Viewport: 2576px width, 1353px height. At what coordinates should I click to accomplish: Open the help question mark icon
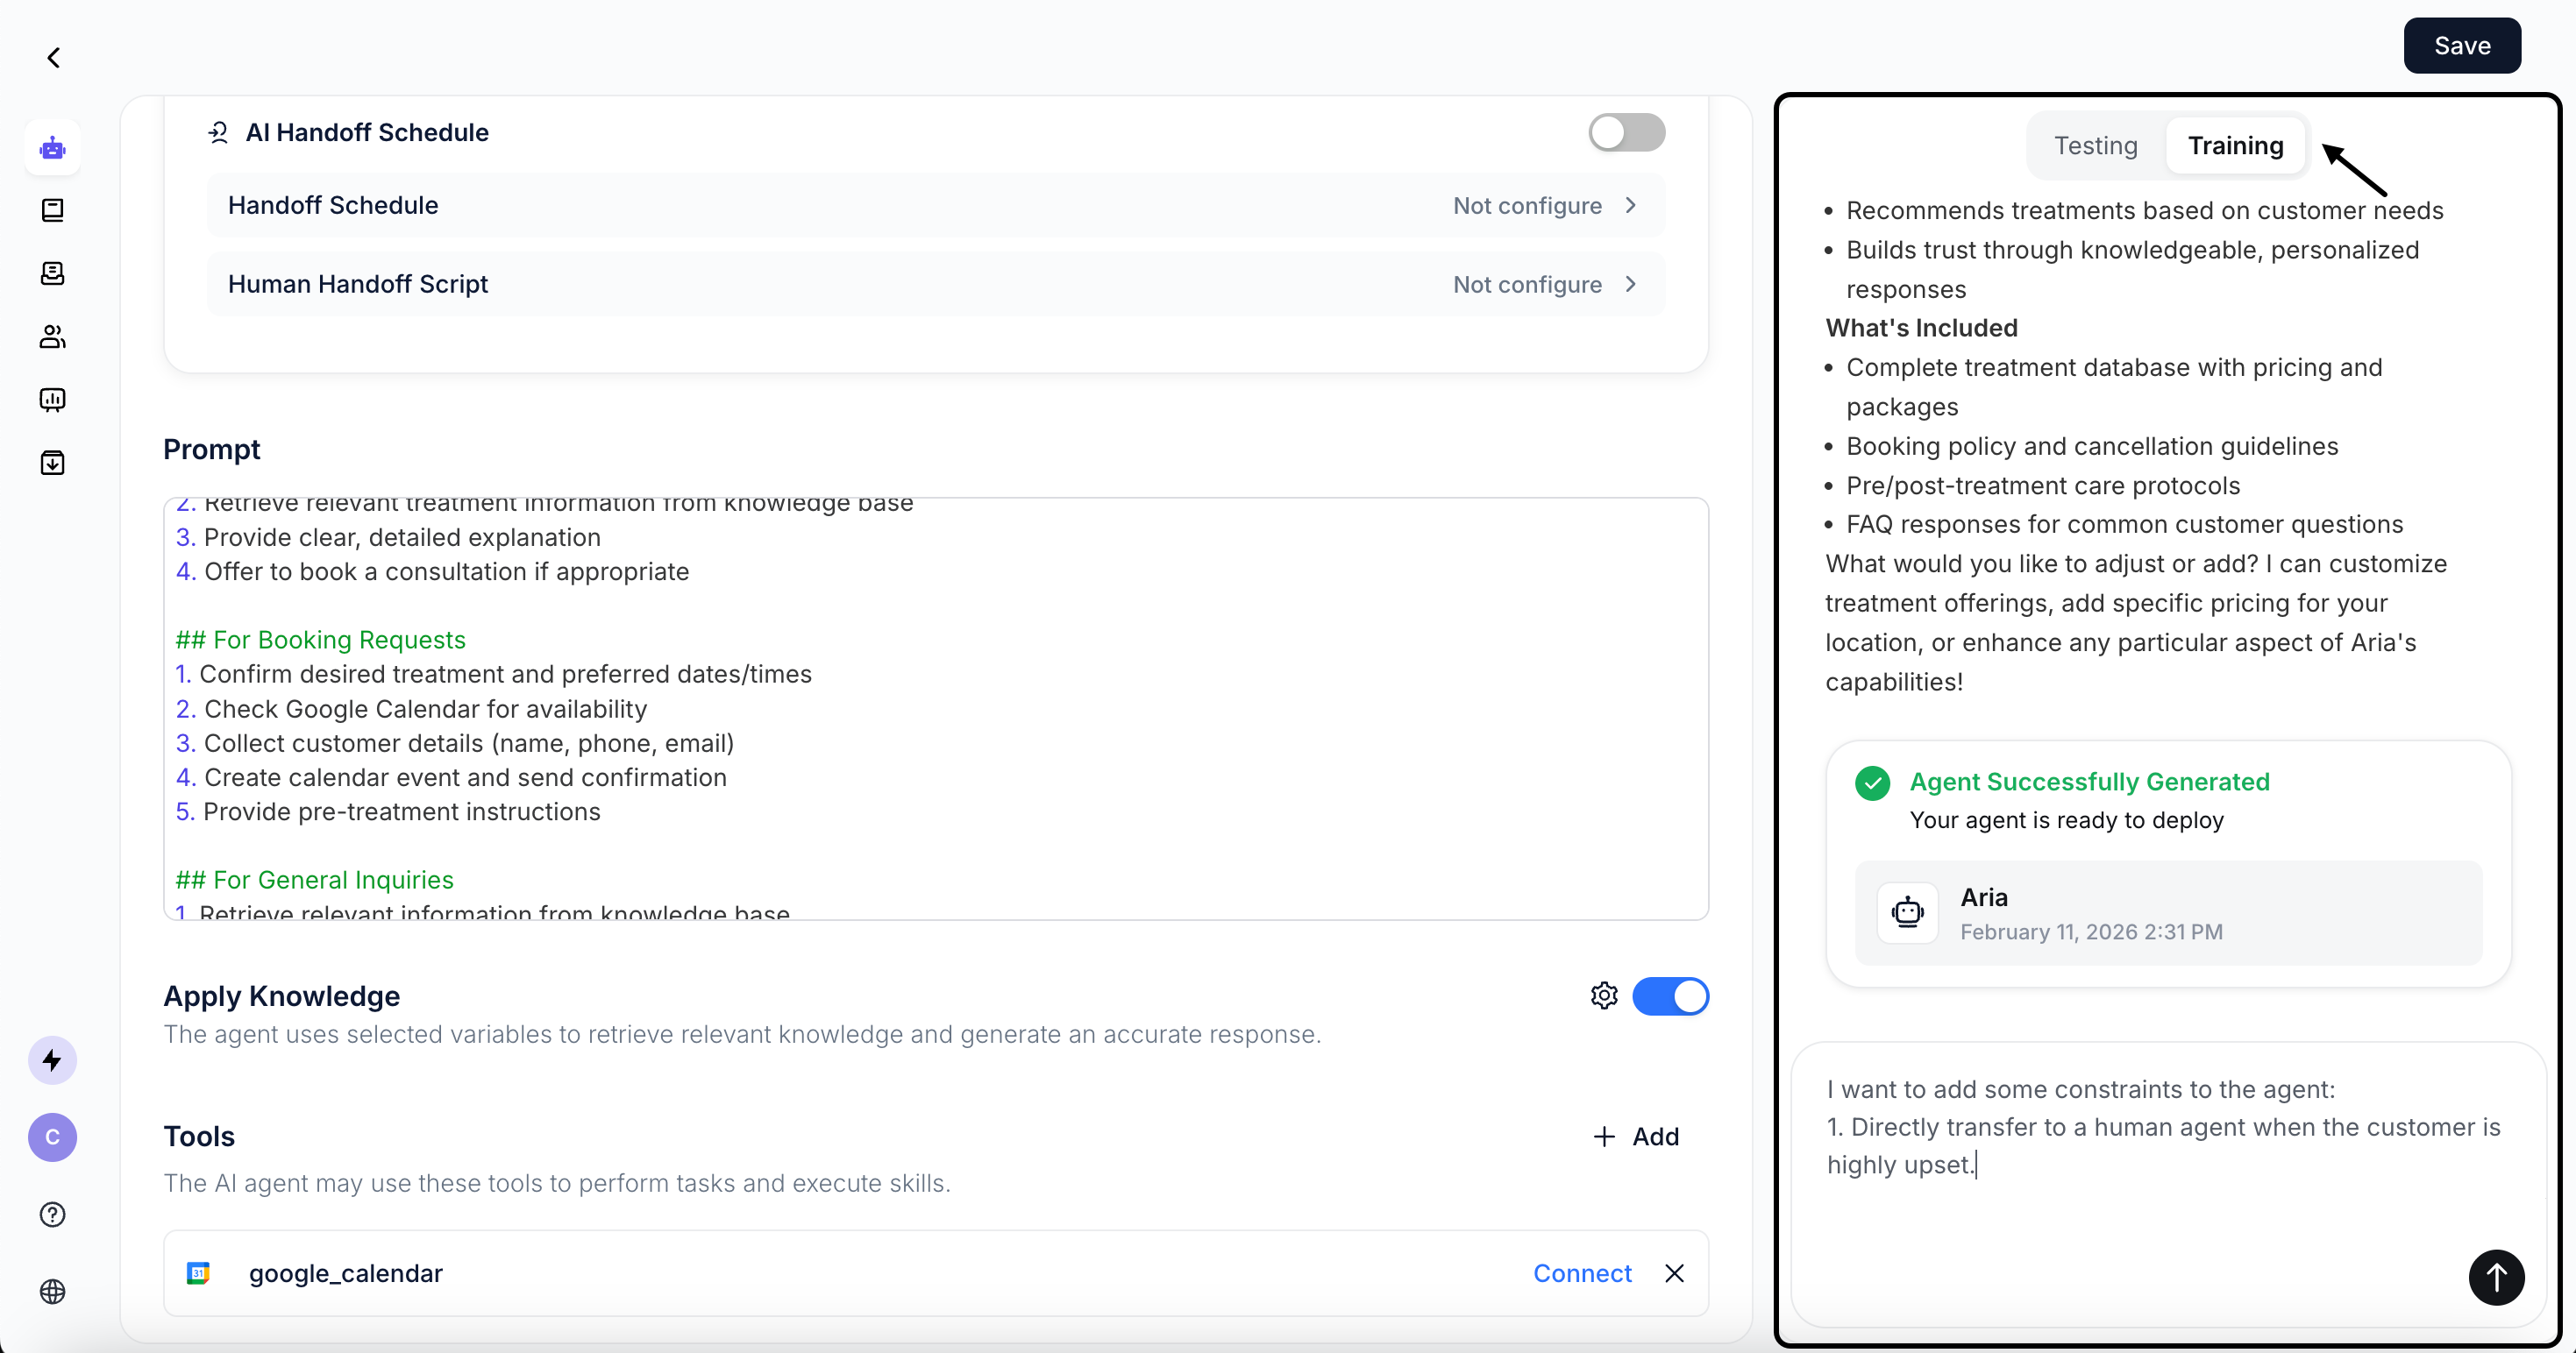[52, 1214]
